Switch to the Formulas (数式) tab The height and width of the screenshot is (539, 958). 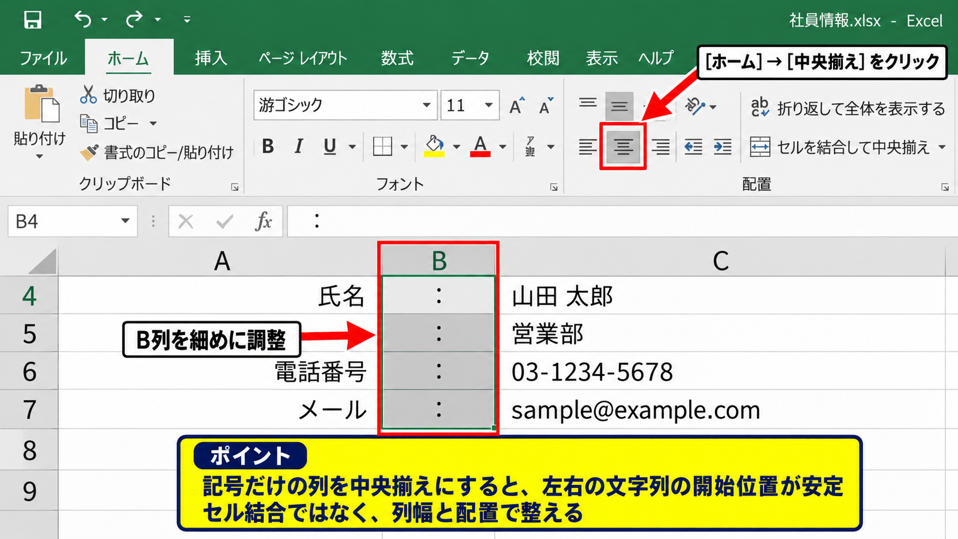tap(397, 58)
